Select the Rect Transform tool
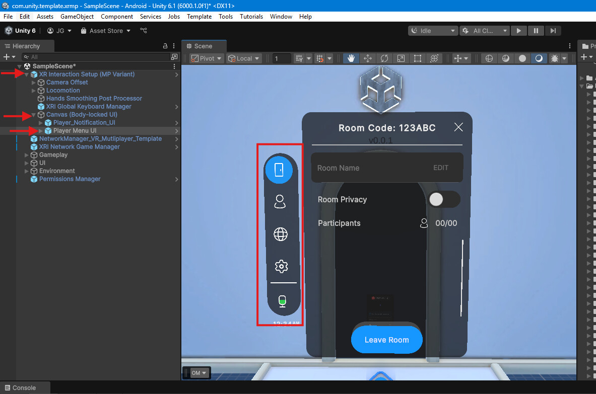Screen dimensions: 596x394 click(x=418, y=58)
